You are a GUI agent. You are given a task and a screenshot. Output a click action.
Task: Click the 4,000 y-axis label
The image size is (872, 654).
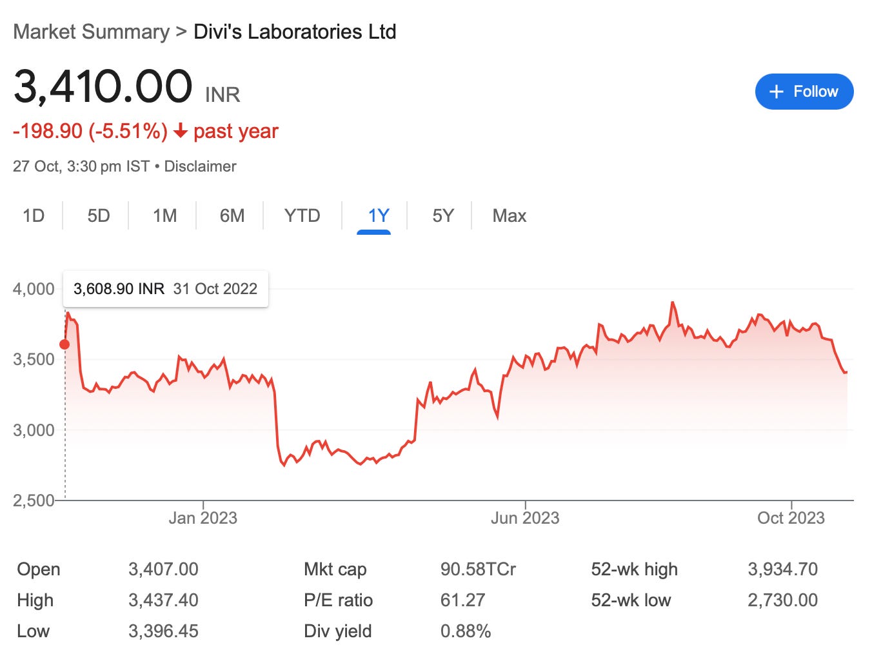(34, 289)
